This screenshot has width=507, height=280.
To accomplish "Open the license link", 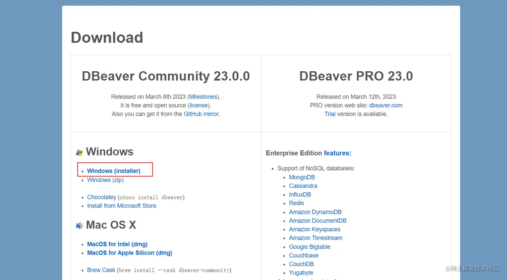I will [199, 106].
